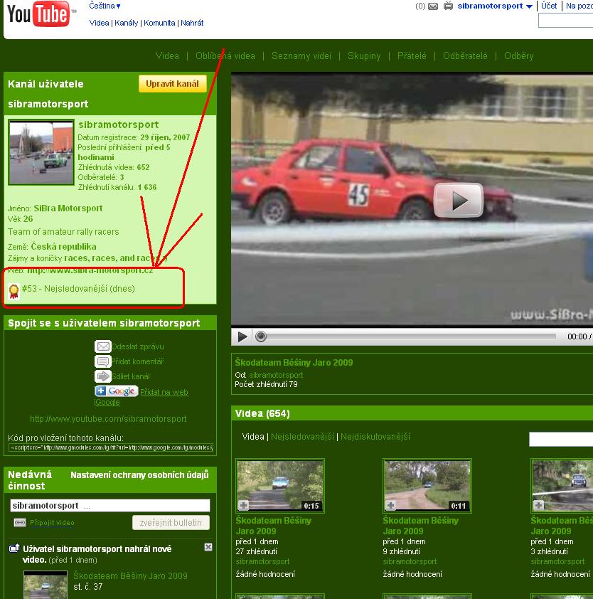Click the bulletin text input field
Image resolution: width=593 pixels, height=599 pixels.
(110, 505)
